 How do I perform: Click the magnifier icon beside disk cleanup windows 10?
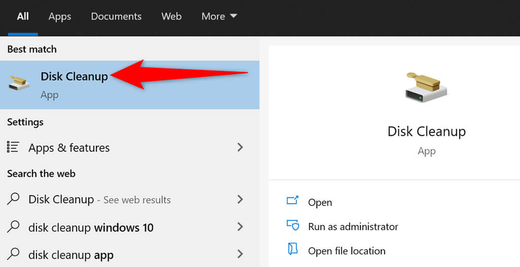[13, 227]
